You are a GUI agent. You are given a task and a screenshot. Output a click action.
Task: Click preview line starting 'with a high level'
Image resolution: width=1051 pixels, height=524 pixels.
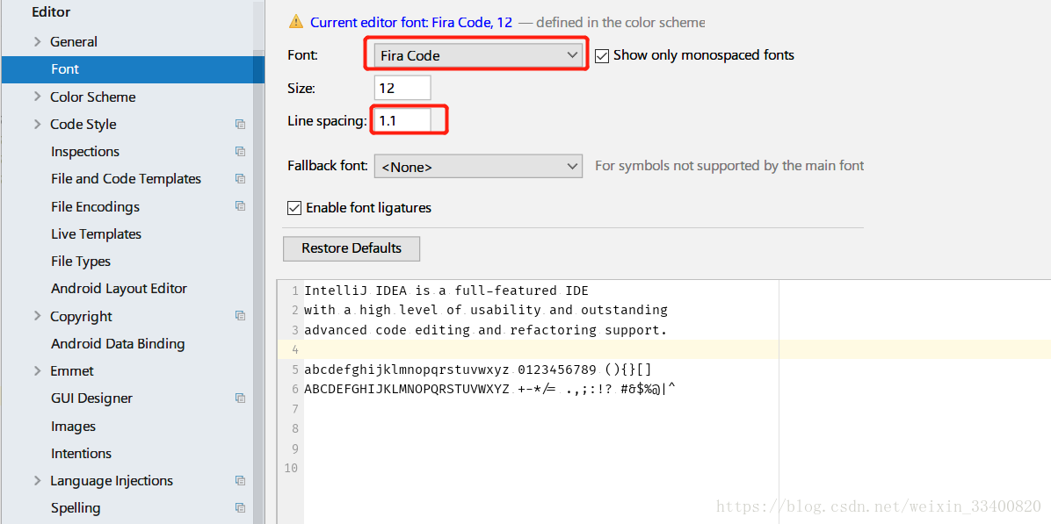click(486, 310)
